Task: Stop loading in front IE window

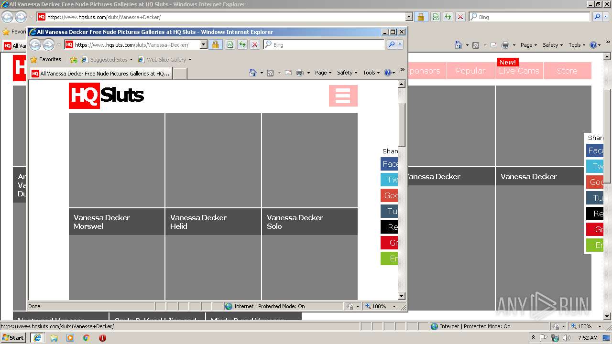Action: [255, 44]
